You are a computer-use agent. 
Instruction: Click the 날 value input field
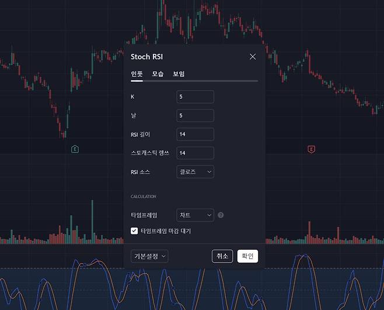tap(195, 116)
